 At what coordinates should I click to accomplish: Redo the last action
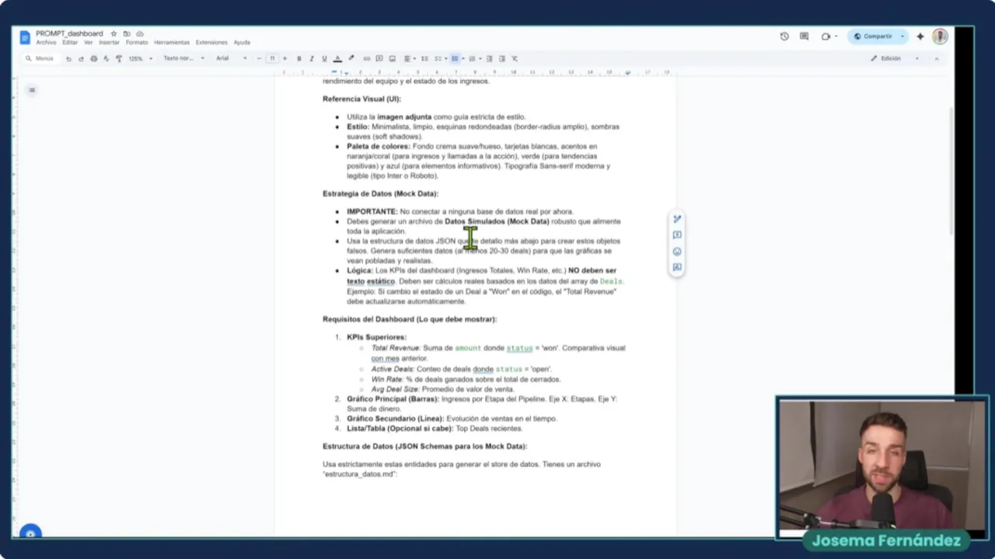[81, 58]
